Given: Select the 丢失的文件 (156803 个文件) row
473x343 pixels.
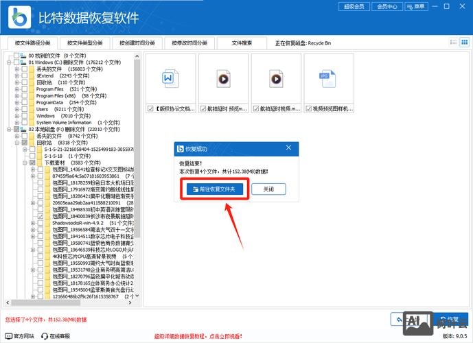Looking at the screenshot, I should pos(70,69).
